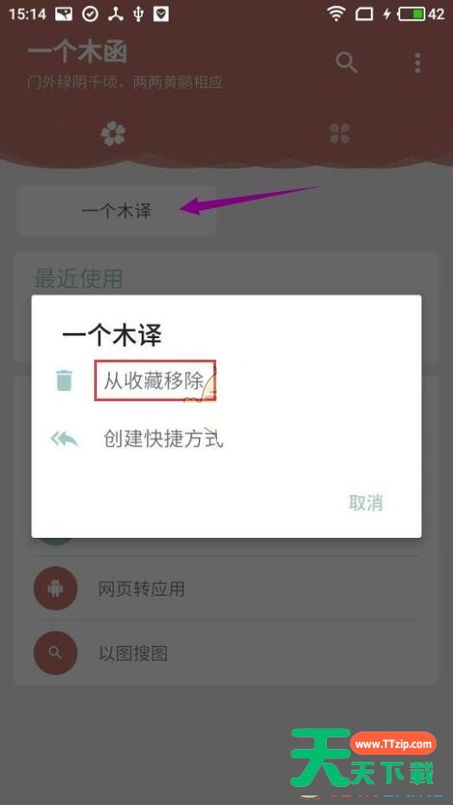
Task: Click the 取消 button
Action: (x=366, y=502)
